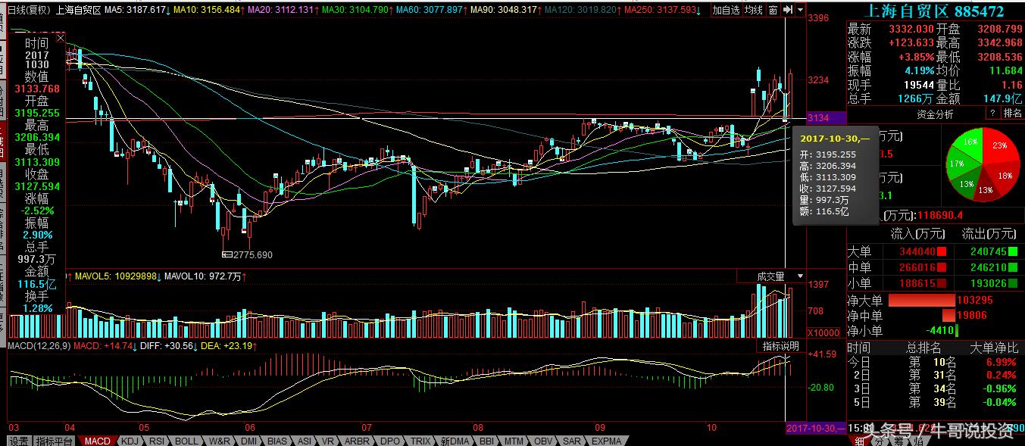Click the MA5: 3187.617 value

tap(135, 10)
